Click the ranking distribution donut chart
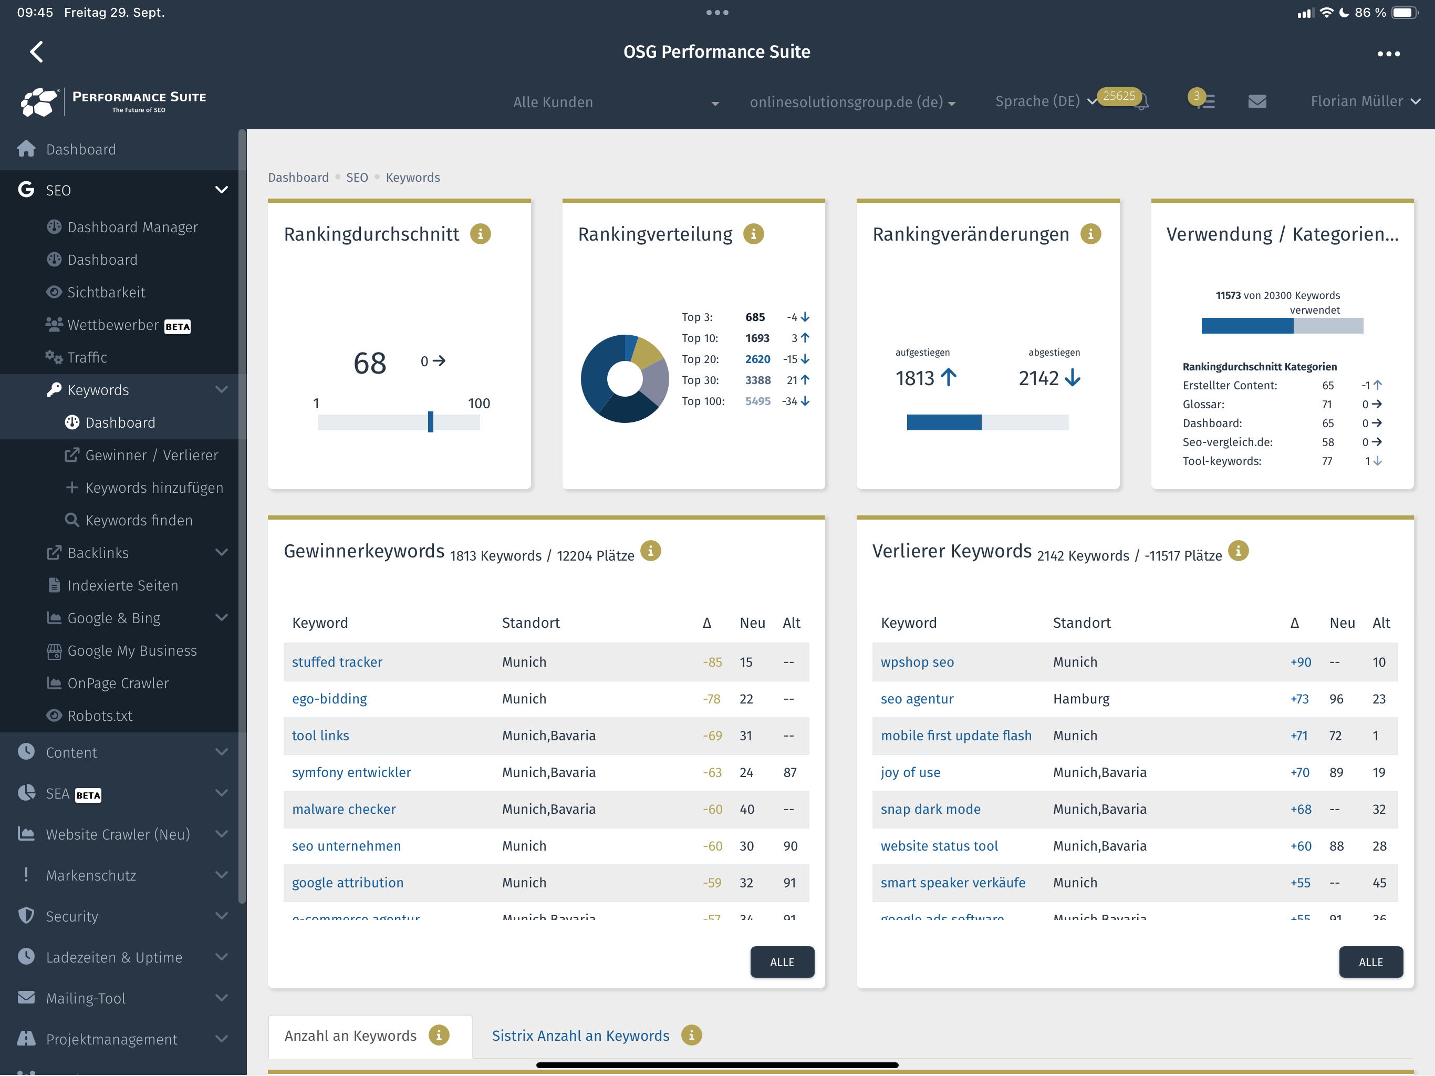Screen dimensions: 1435x1076 624,378
